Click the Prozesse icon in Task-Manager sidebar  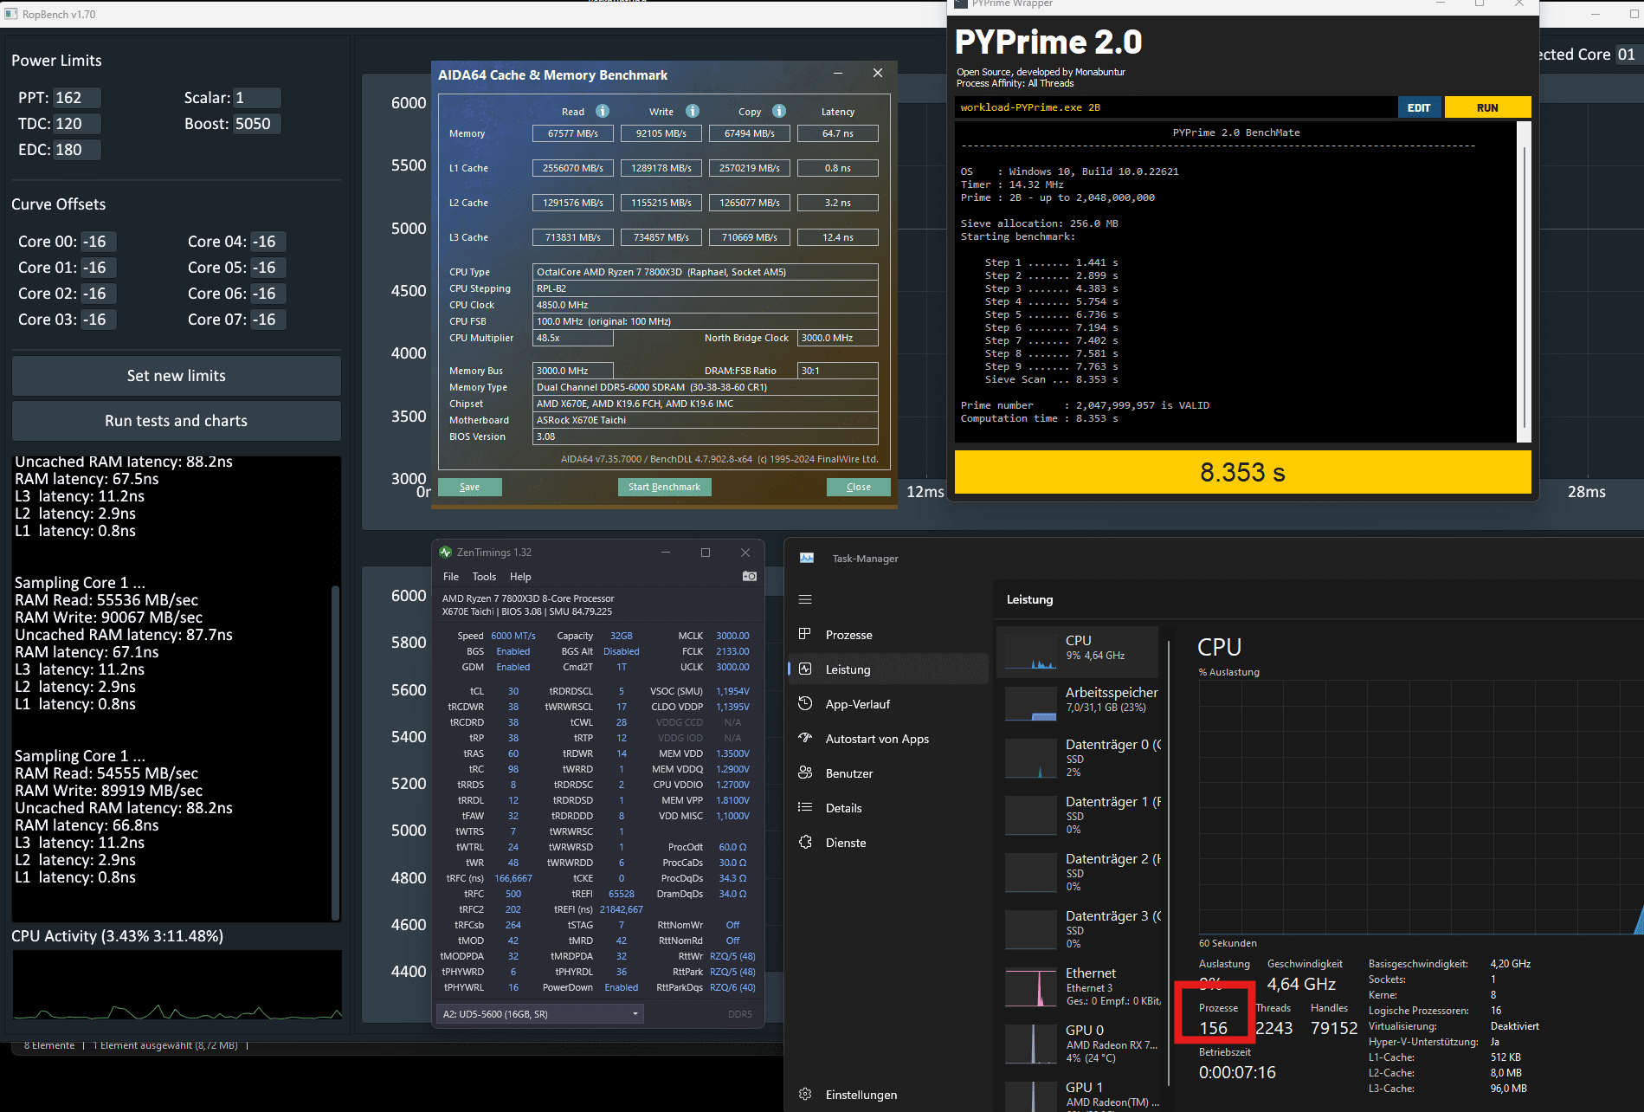(x=805, y=634)
